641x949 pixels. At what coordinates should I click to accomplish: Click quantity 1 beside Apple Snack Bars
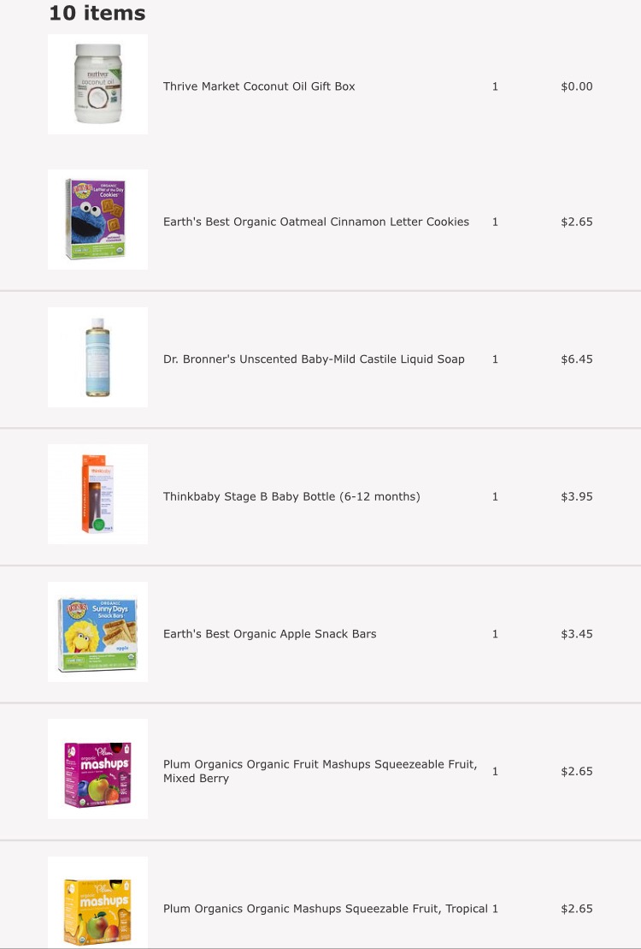495,634
